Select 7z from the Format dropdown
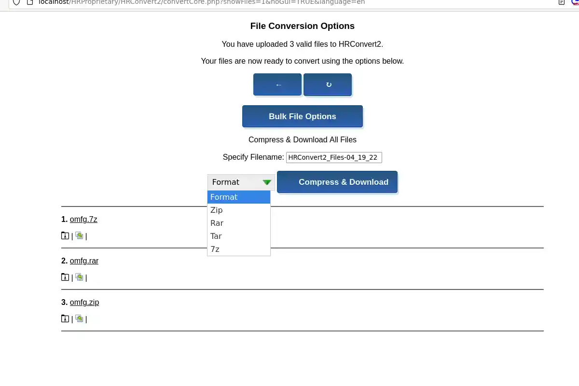This screenshot has height=386, width=579. tap(215, 249)
